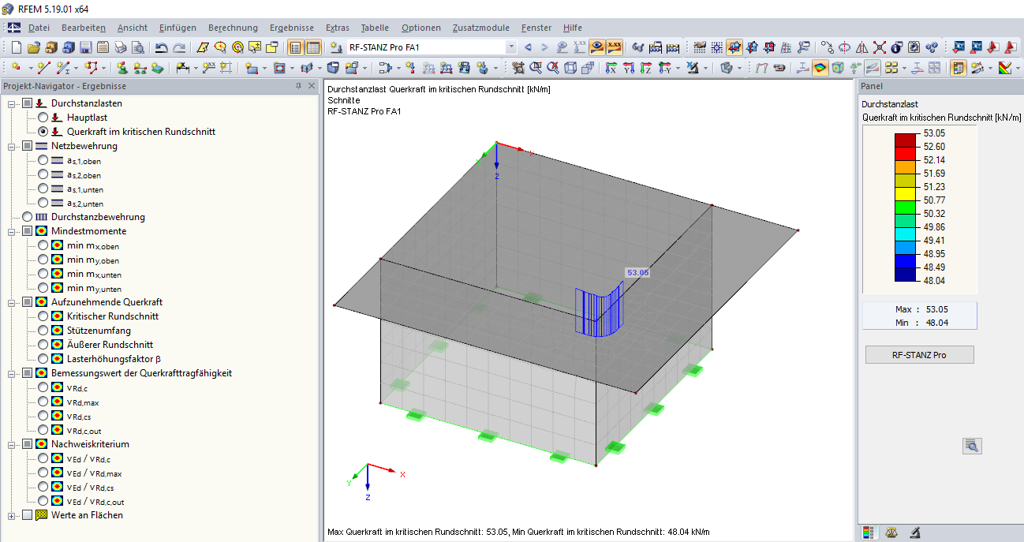Select Querkraft im kritischen Rundschnitt option

(43, 132)
